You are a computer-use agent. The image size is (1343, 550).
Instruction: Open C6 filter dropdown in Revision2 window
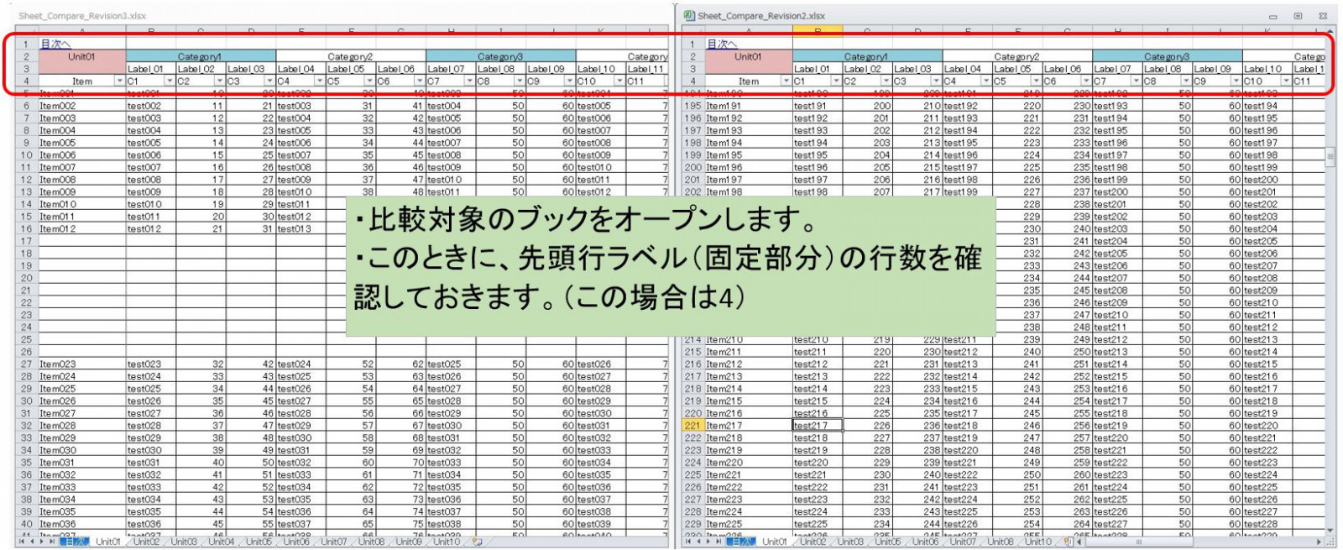(x=1086, y=81)
